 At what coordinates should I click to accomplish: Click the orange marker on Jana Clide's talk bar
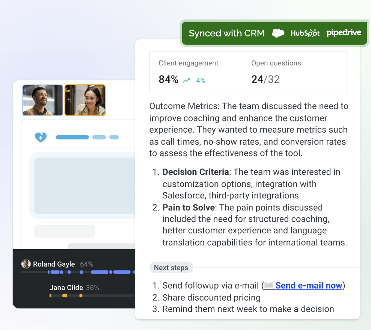point(65,296)
